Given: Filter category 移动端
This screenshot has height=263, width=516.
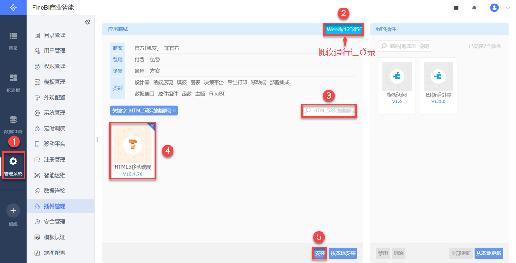Looking at the screenshot, I should pyautogui.click(x=258, y=83).
